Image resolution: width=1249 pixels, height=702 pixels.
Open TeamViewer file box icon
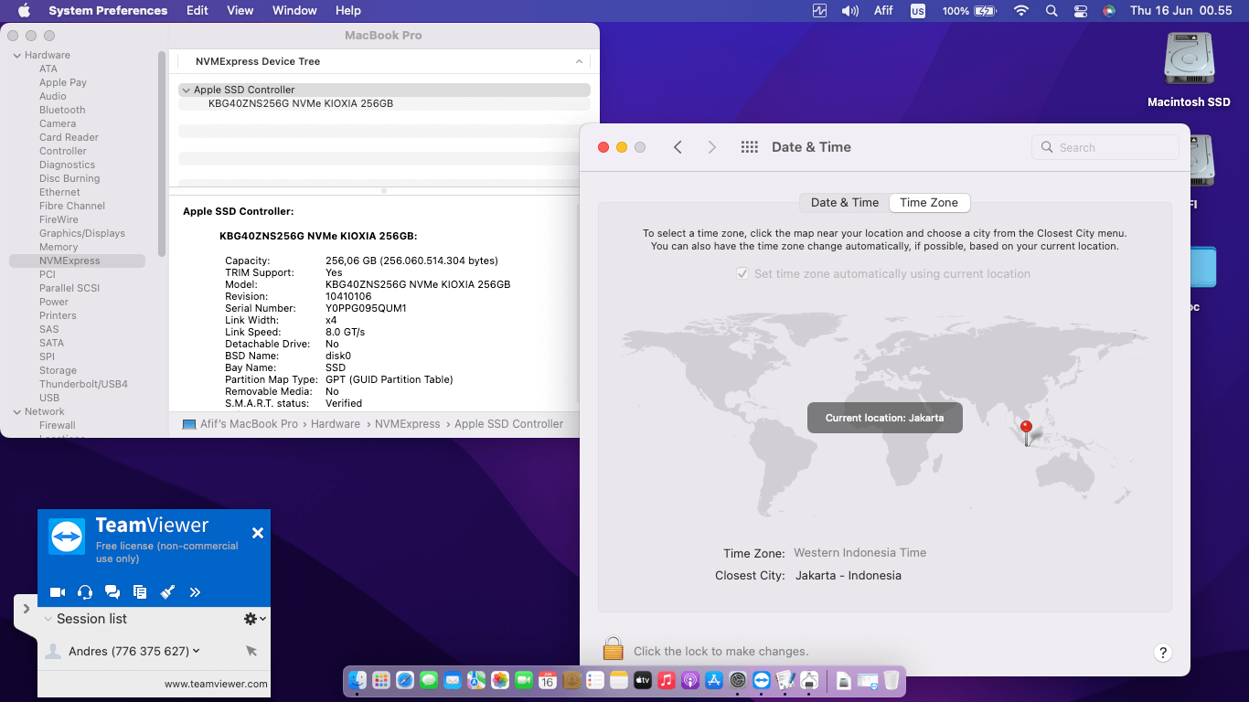click(x=140, y=592)
